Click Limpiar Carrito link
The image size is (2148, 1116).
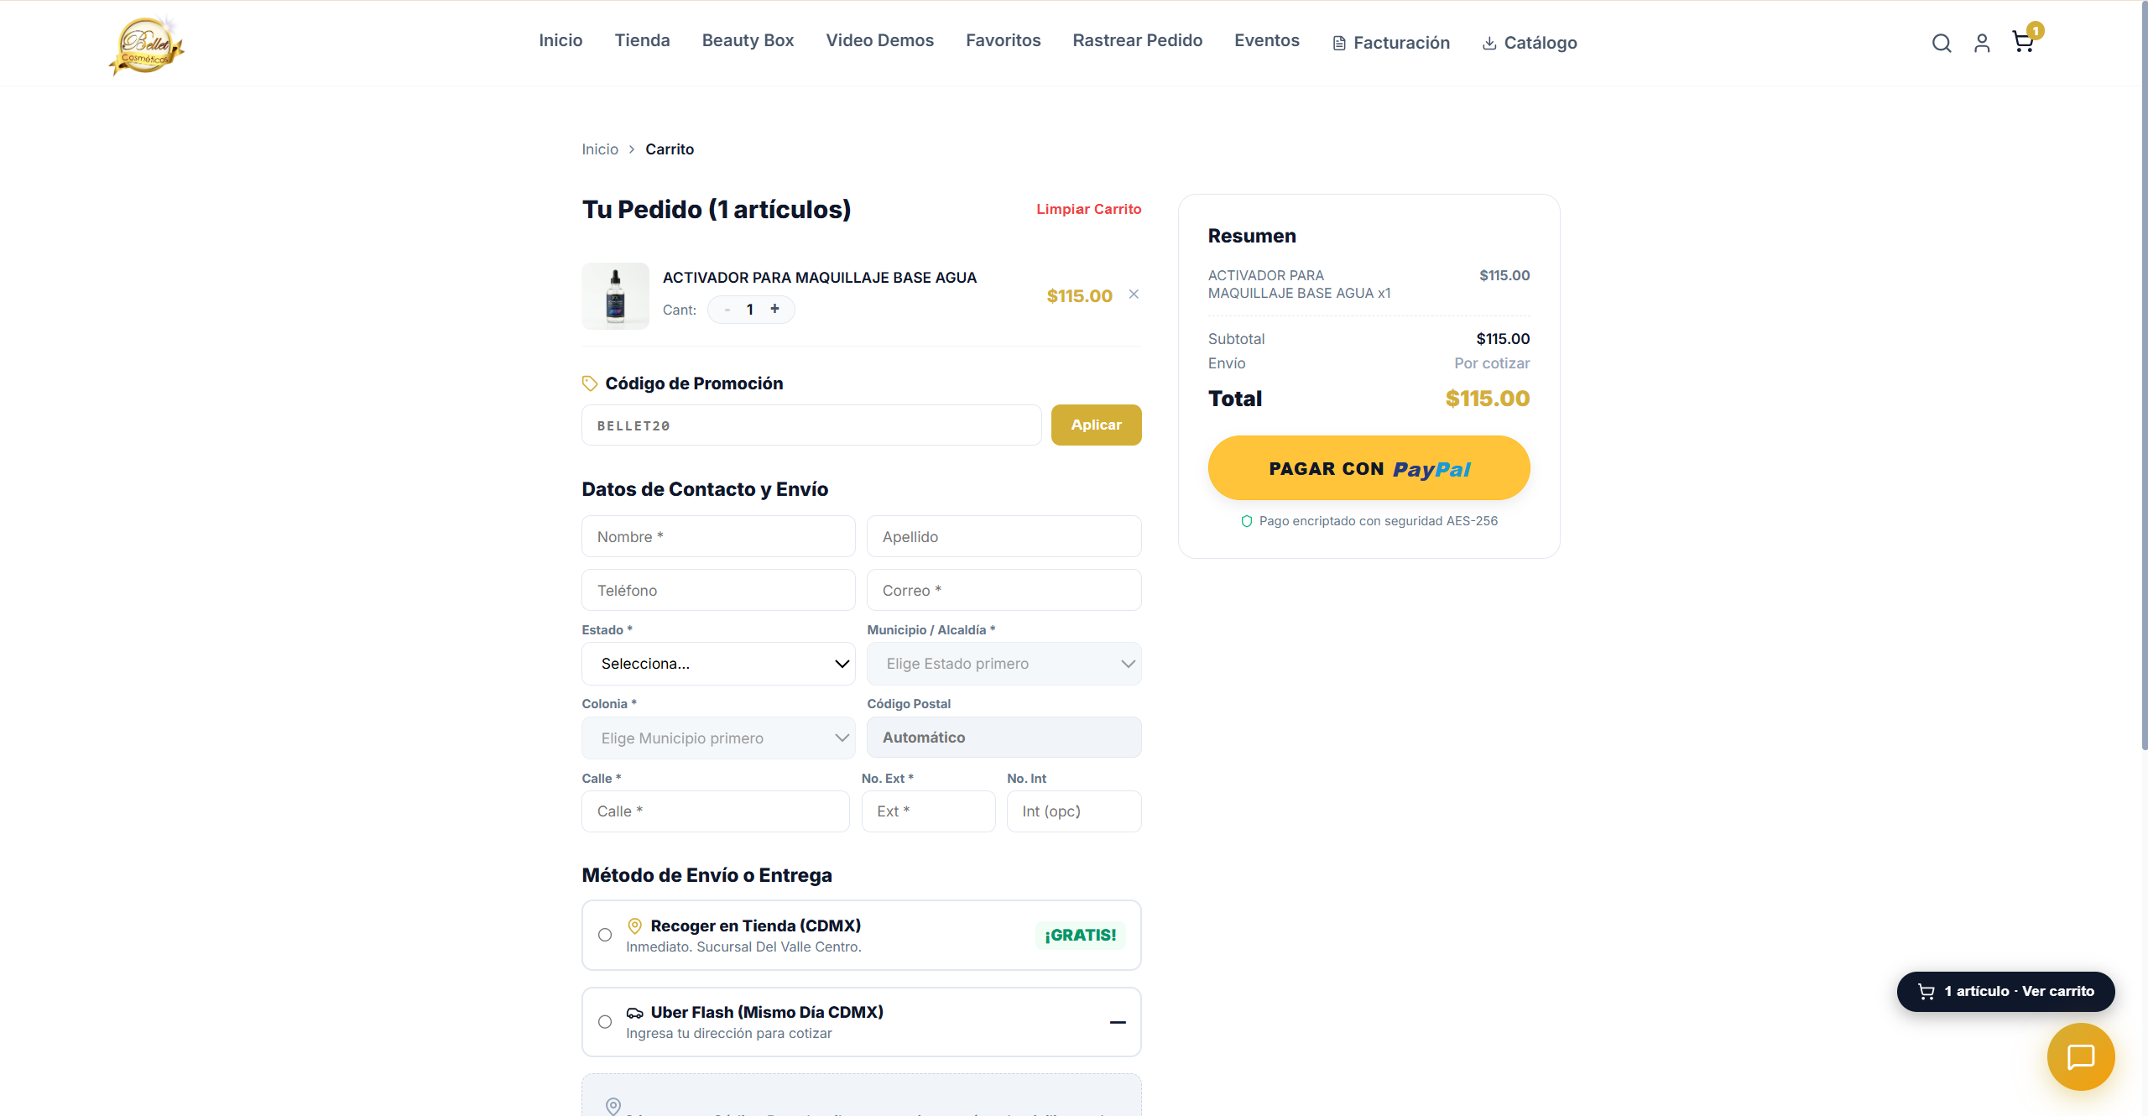coord(1089,209)
